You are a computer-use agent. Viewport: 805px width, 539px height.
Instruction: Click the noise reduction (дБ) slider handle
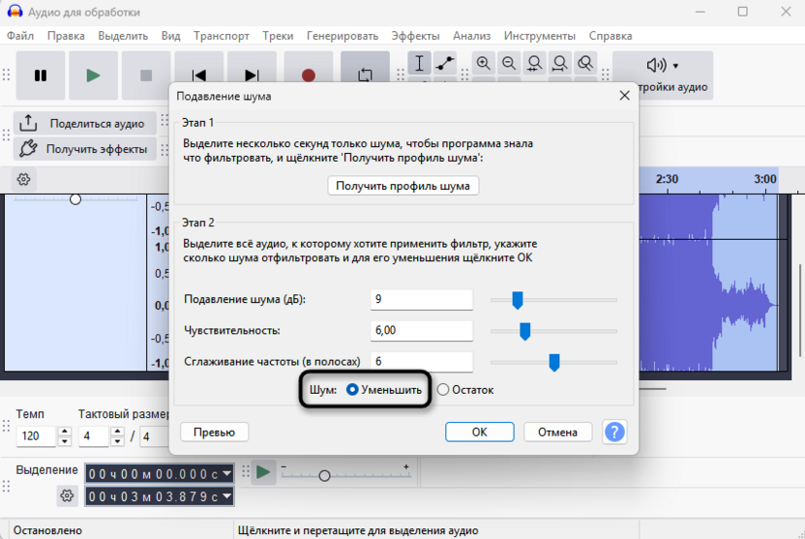[518, 300]
